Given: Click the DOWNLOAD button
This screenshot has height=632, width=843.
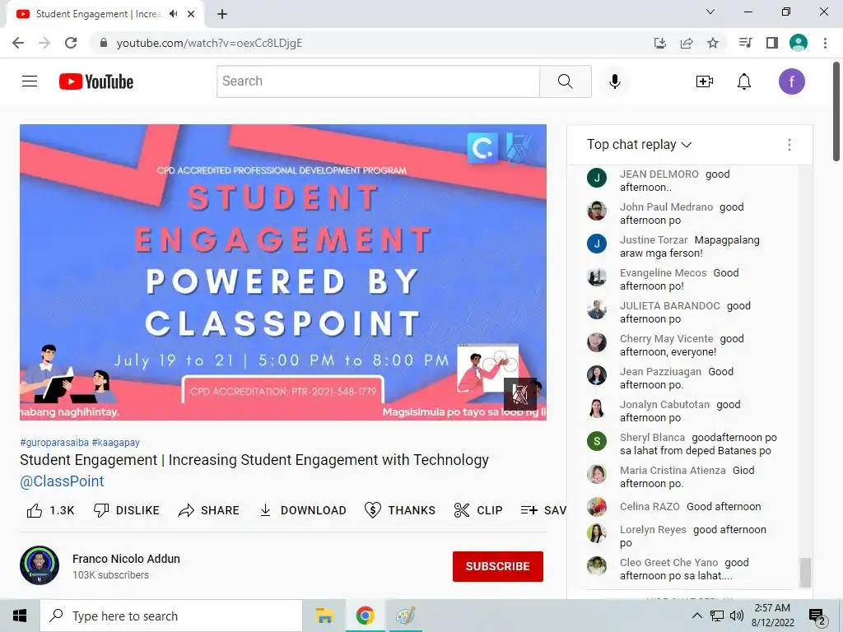Looking at the screenshot, I should (x=303, y=510).
